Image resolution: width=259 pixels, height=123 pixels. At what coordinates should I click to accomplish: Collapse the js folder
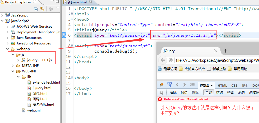tap(13, 55)
